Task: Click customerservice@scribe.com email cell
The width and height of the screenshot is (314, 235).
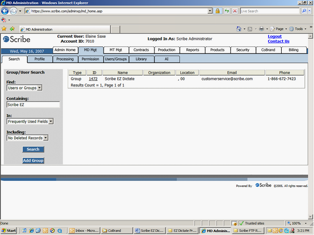Action: (227, 79)
